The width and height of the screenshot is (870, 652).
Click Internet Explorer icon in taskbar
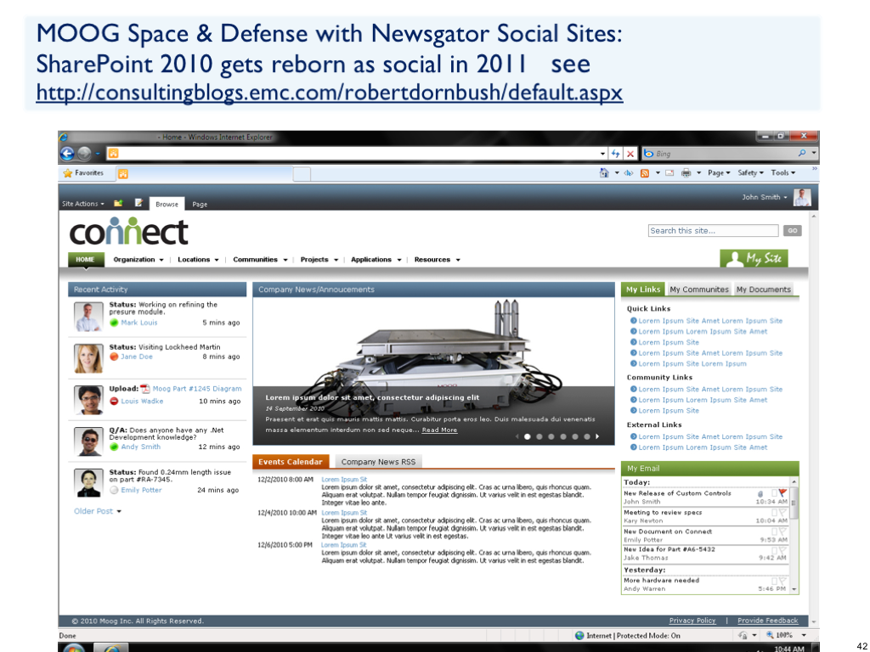111,648
